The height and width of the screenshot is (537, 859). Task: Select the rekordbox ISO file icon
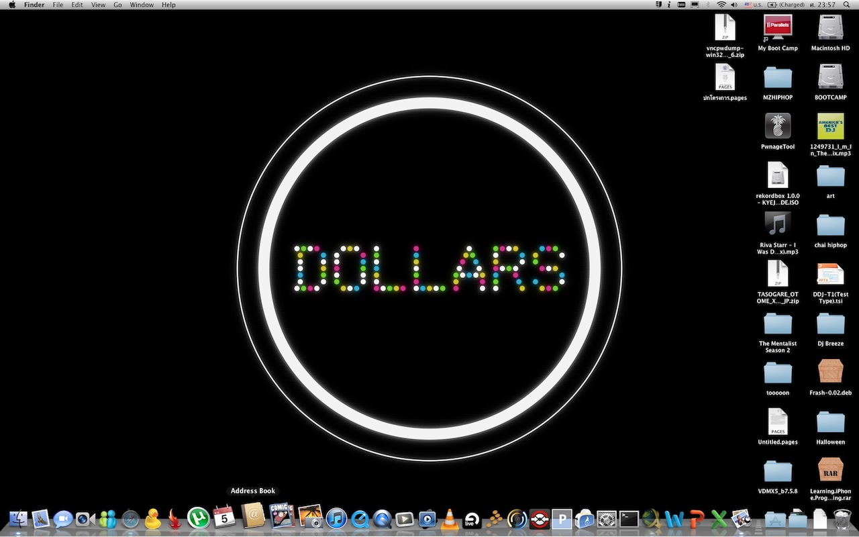pos(778,175)
